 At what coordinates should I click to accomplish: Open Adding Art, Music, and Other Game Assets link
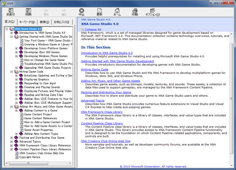[x=111, y=81]
